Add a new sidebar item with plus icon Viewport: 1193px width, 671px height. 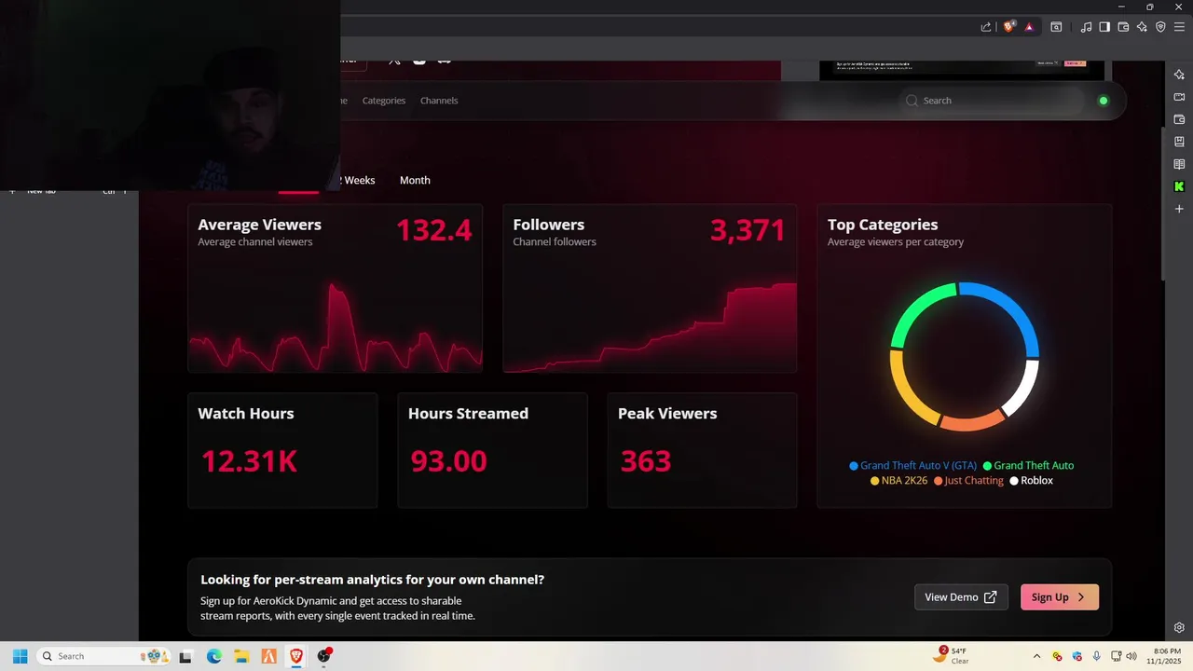(1179, 209)
